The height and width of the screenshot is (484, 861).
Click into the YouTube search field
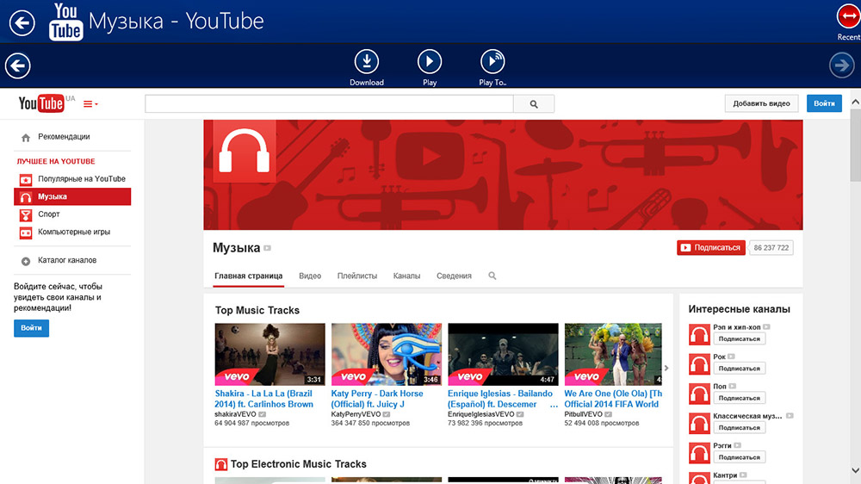329,104
